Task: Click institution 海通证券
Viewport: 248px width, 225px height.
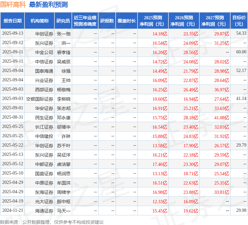Action: 44,211
